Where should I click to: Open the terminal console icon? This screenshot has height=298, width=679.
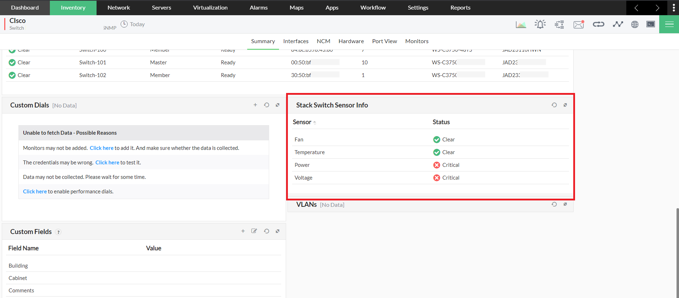tap(651, 24)
